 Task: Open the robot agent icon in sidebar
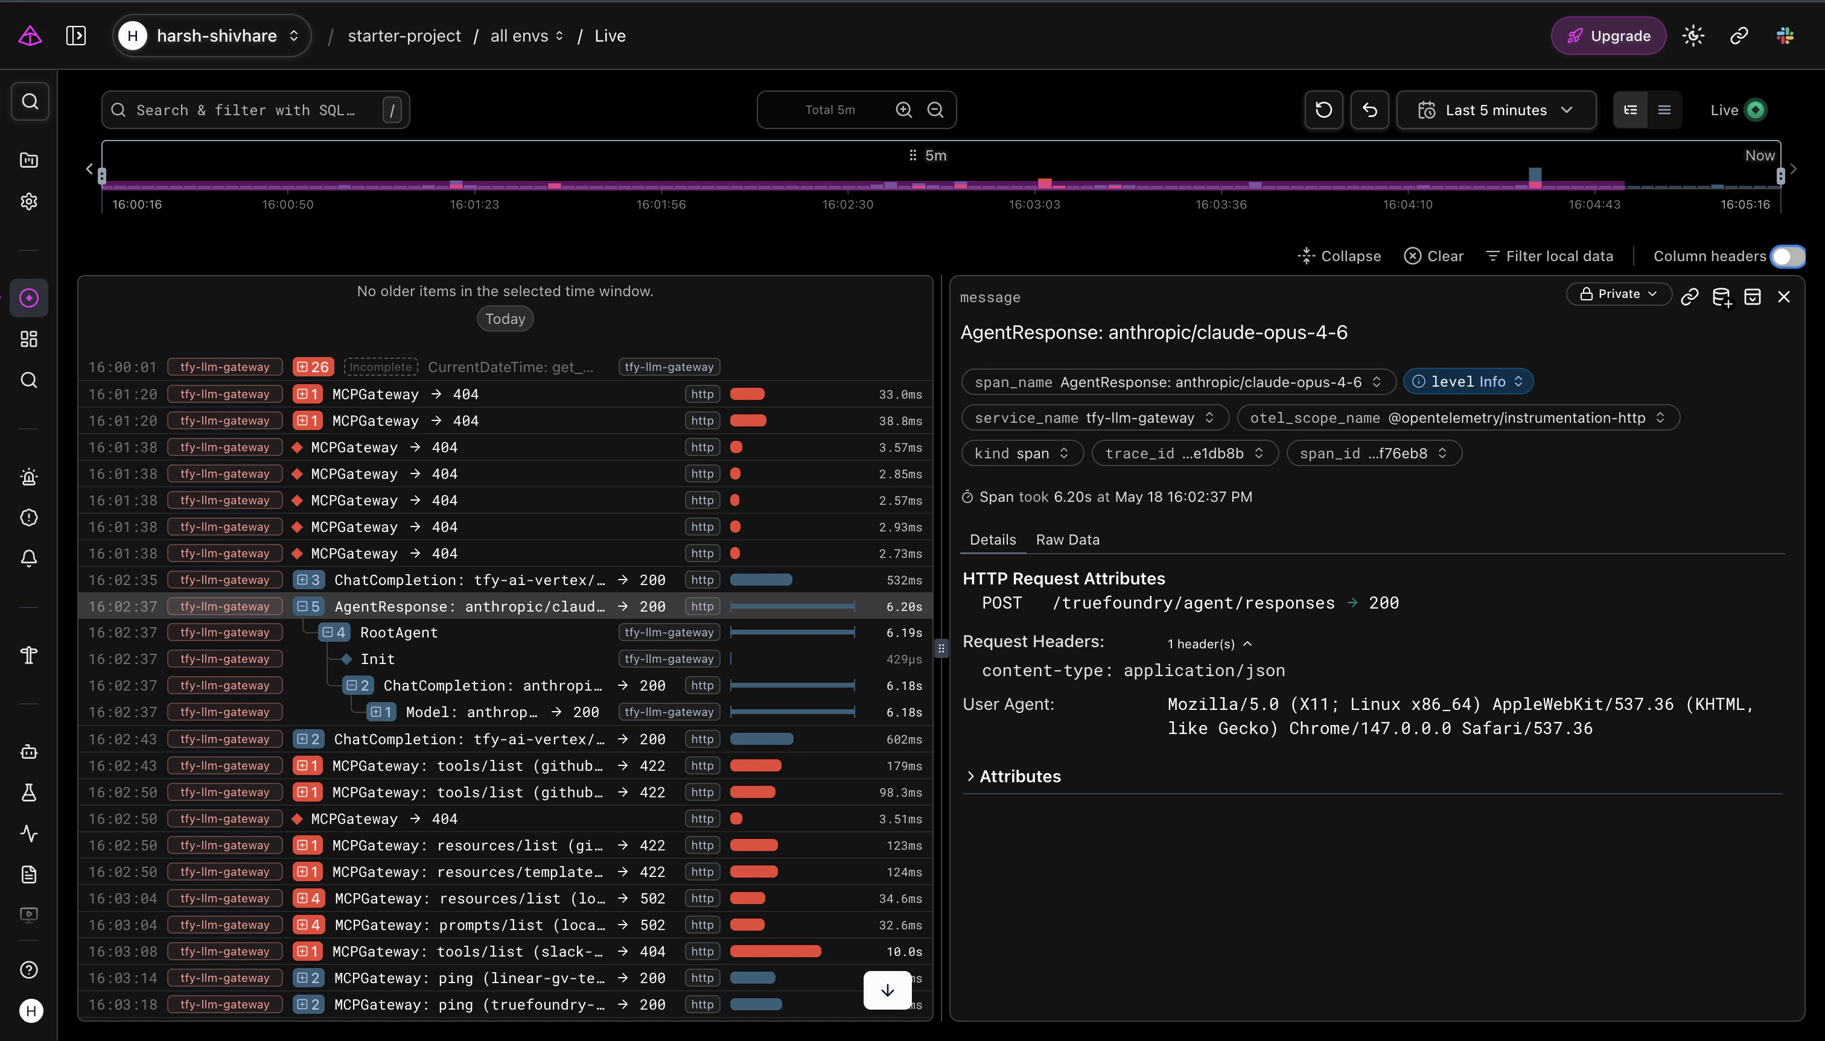point(30,751)
